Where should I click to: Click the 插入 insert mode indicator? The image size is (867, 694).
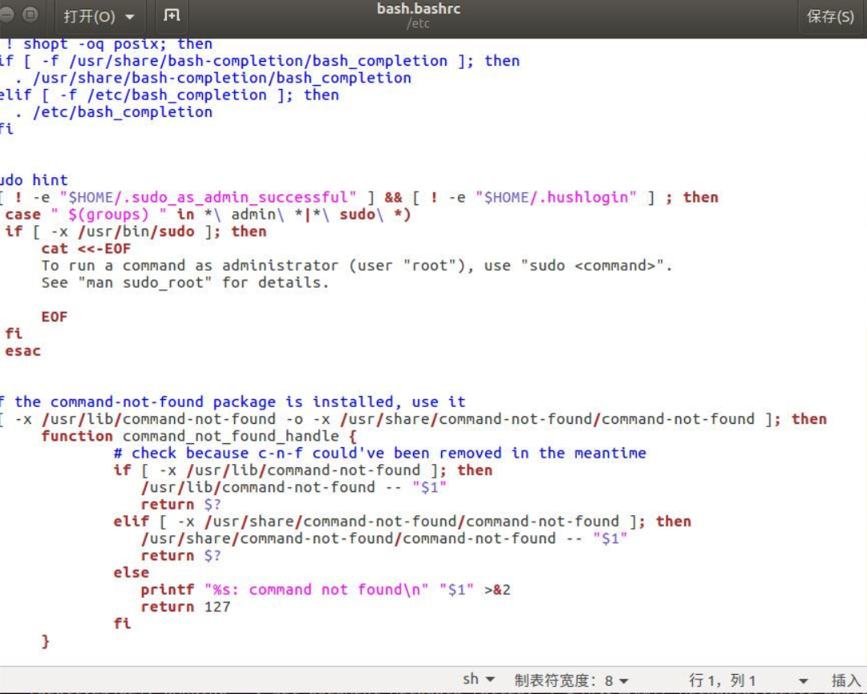click(846, 680)
